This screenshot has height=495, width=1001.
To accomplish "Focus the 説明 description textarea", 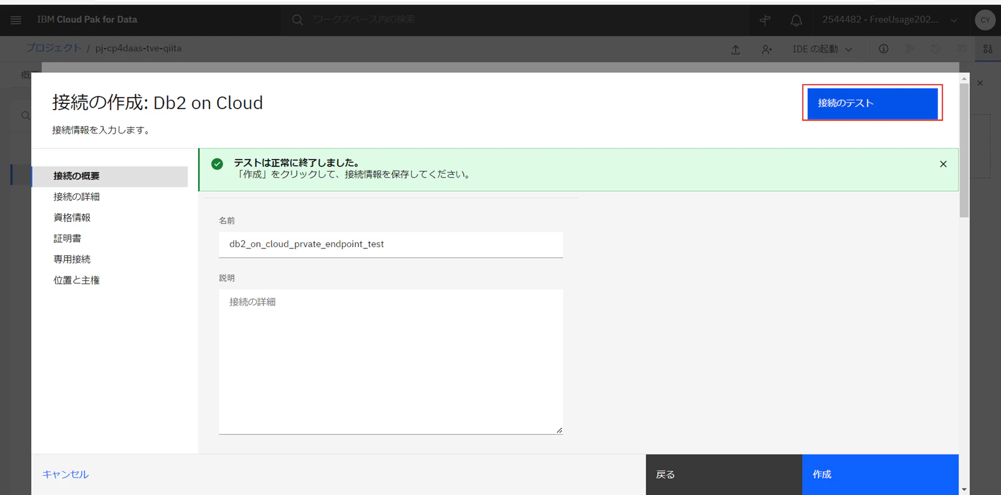I will pyautogui.click(x=391, y=362).
